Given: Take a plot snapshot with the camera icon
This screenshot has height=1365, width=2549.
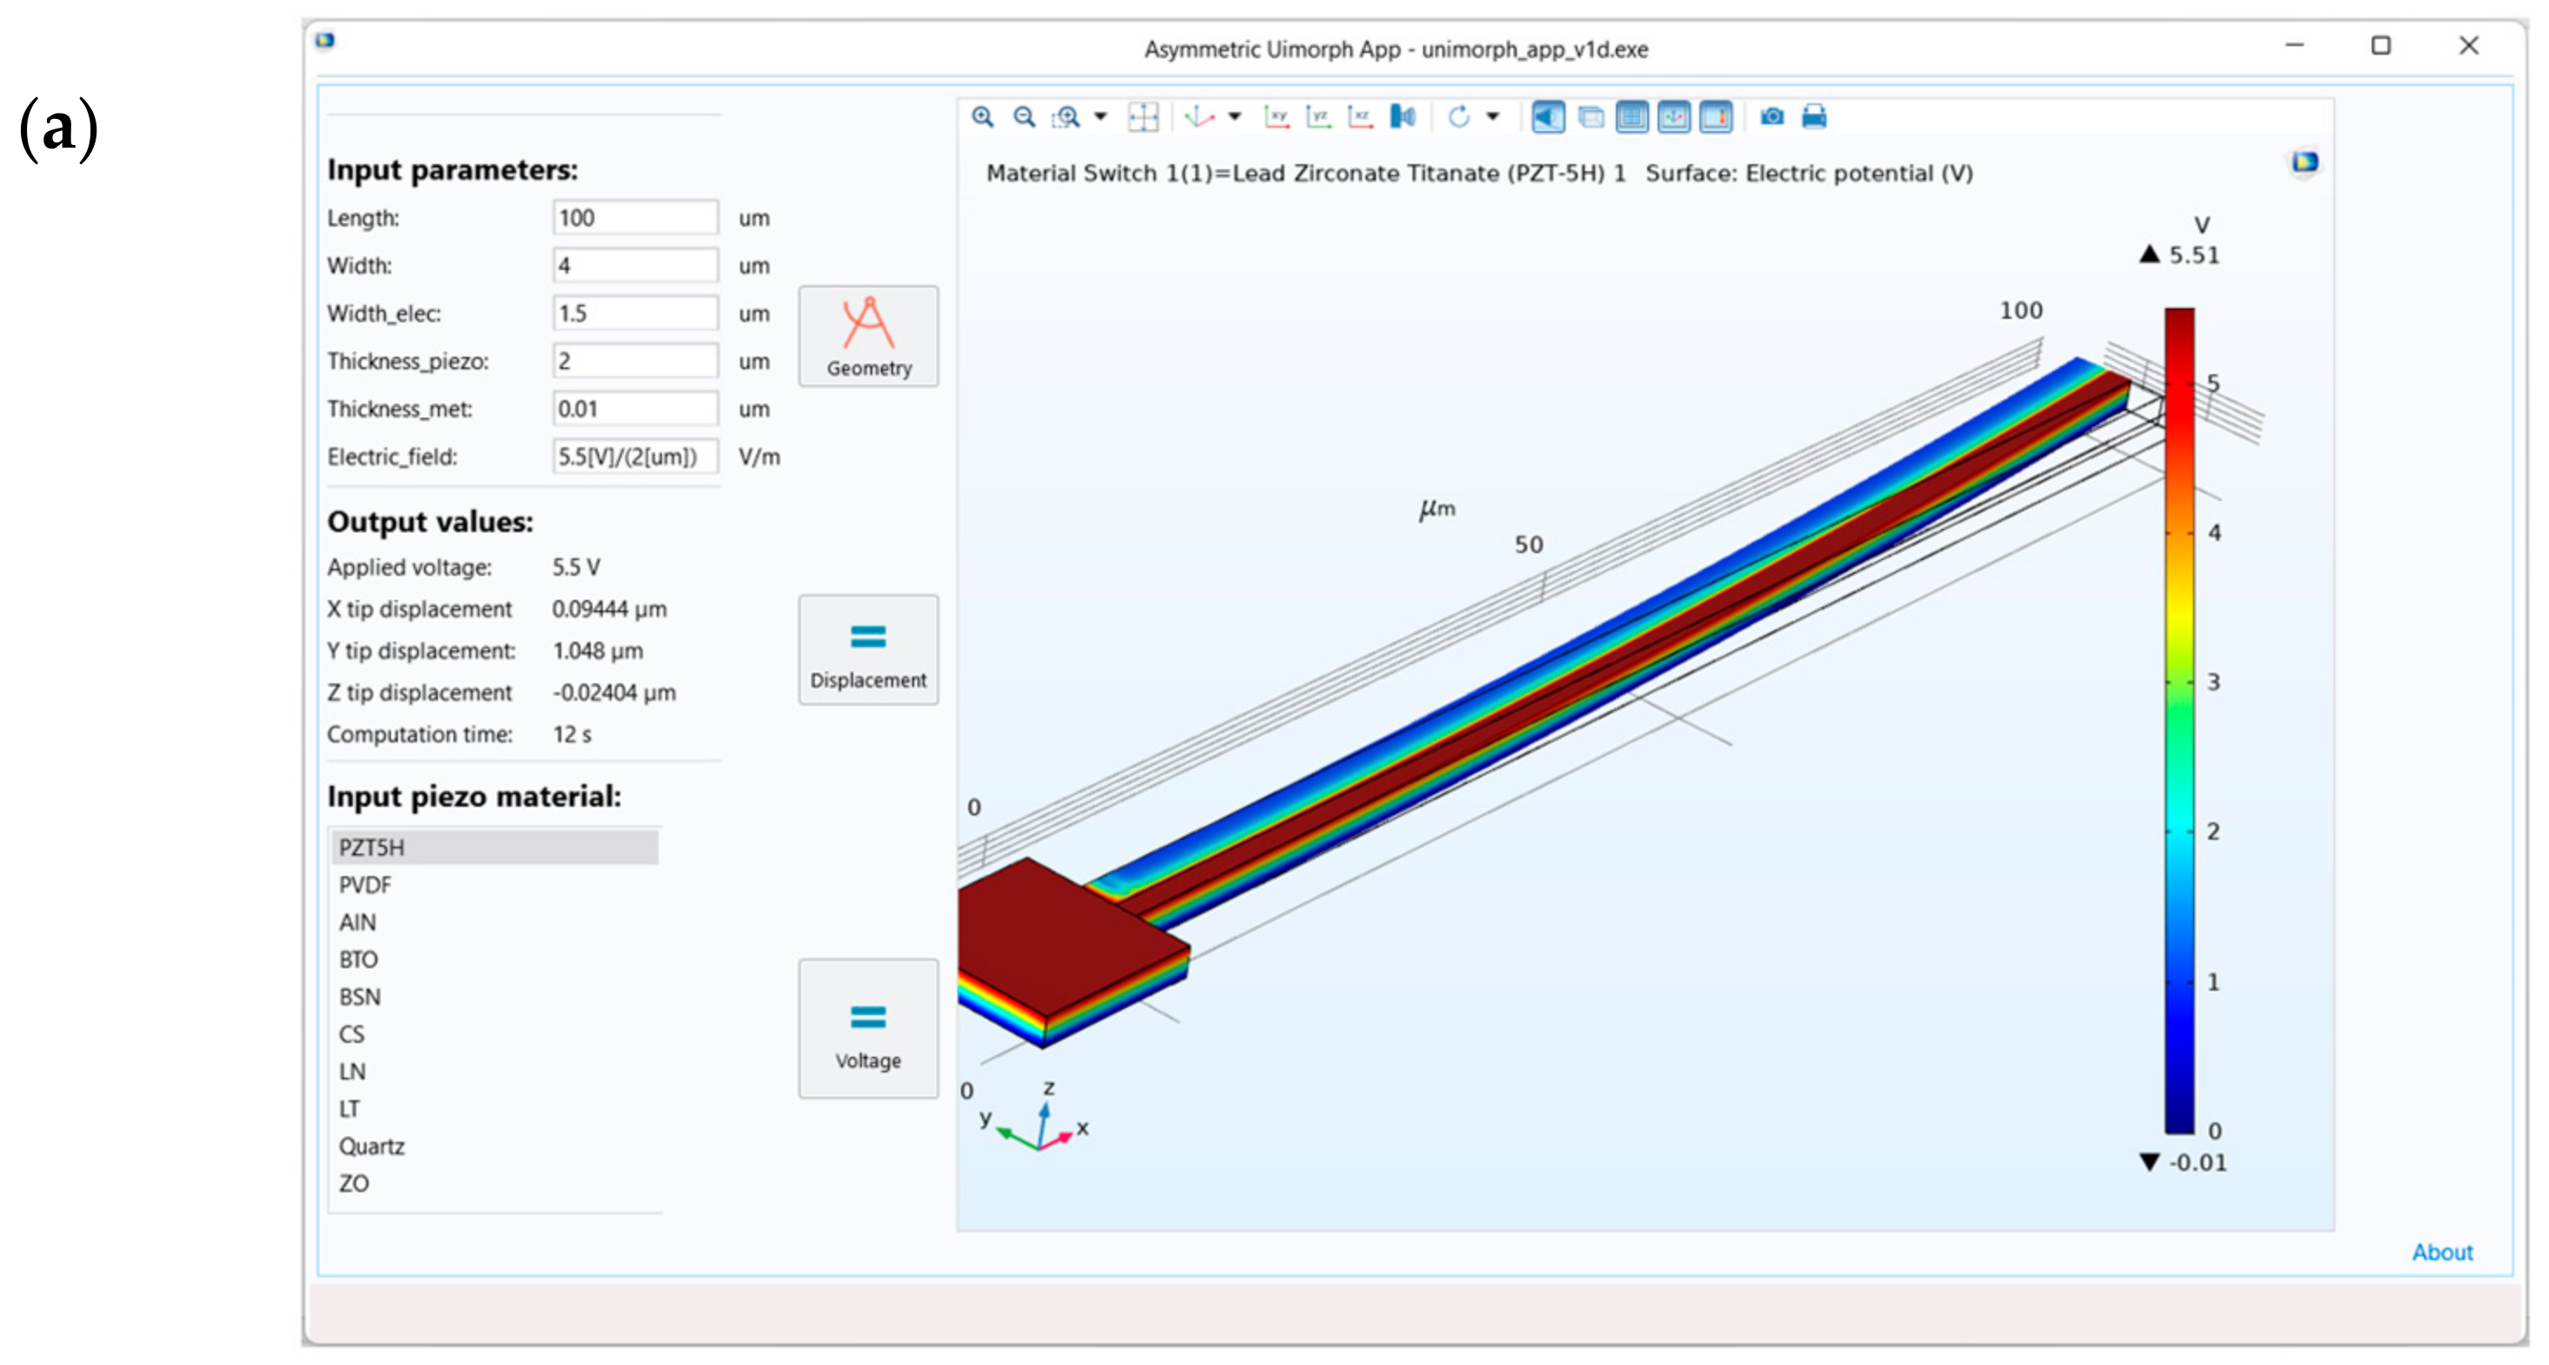Looking at the screenshot, I should (1771, 116).
